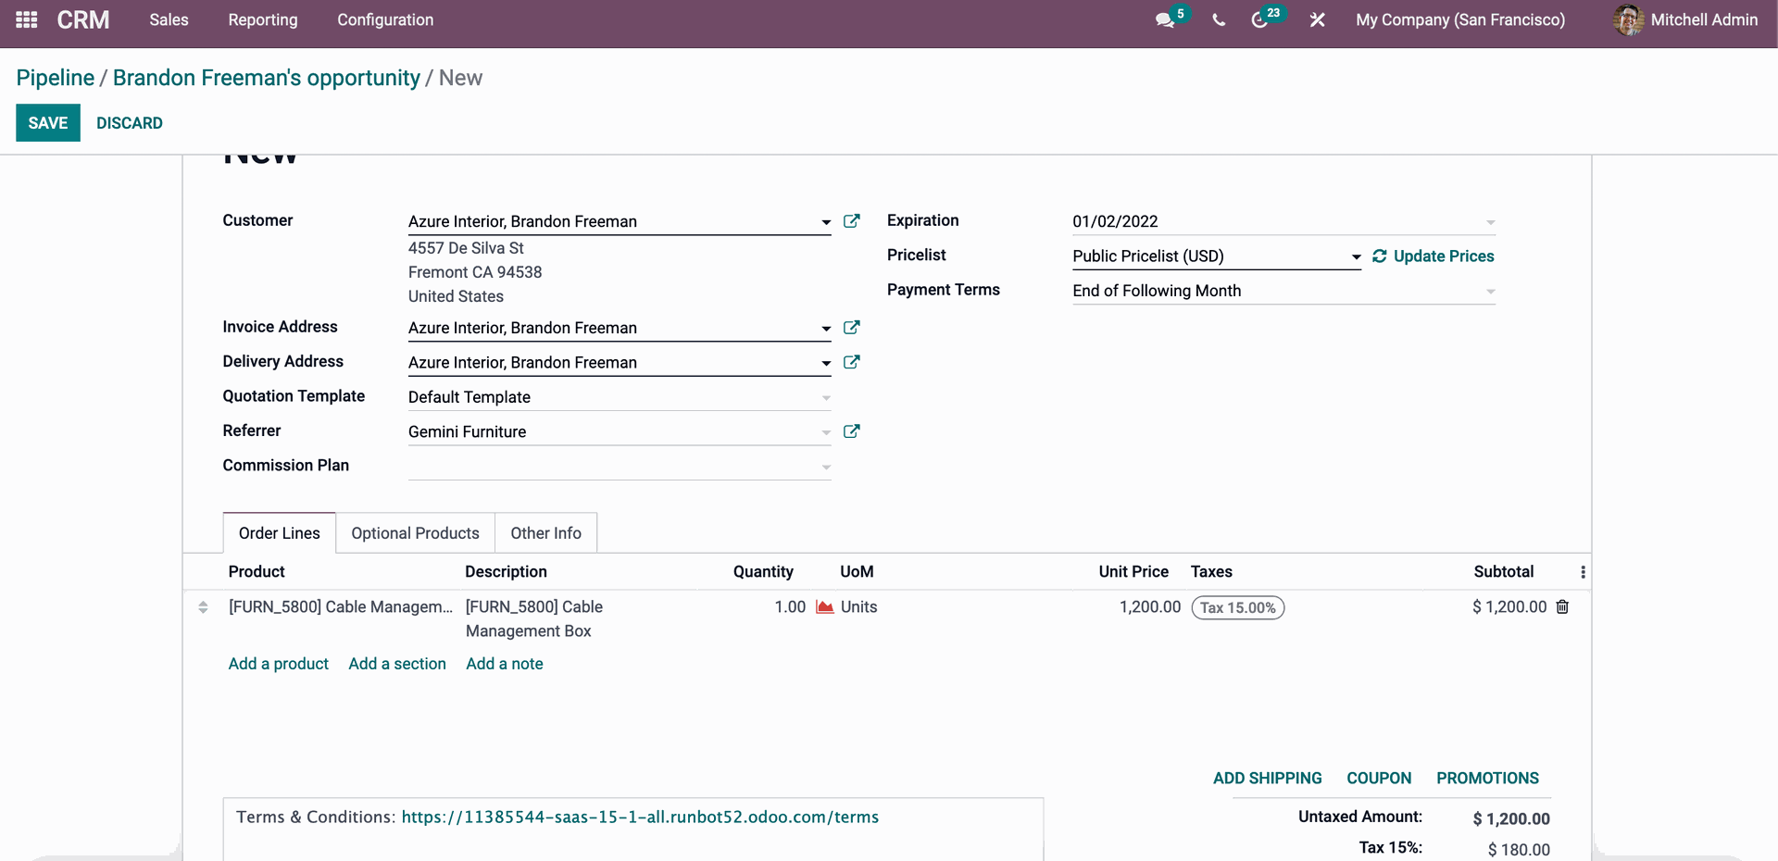Click the forecast chart icon beside quantity
This screenshot has width=1778, height=861.
824,607
